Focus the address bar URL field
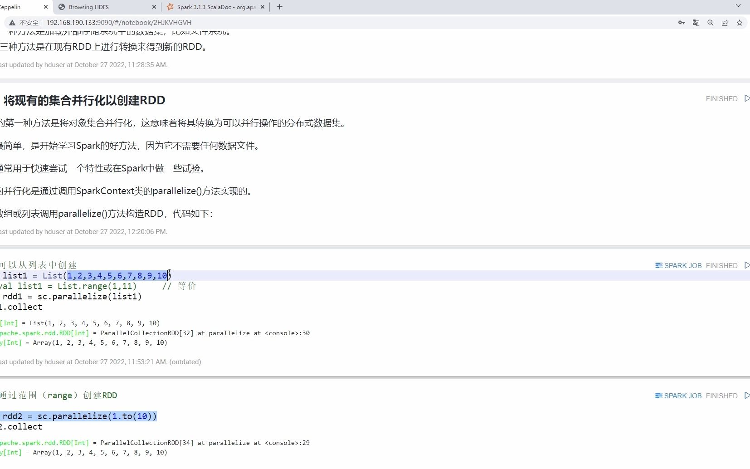 click(119, 23)
